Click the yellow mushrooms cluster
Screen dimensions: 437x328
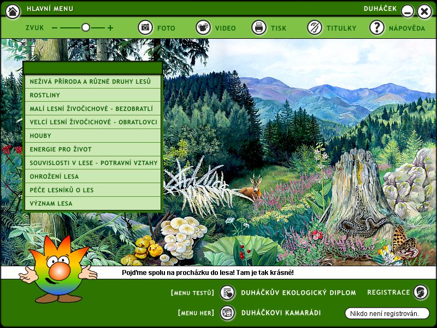pos(142,251)
